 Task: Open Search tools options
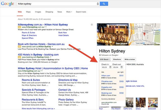(x=81, y=12)
